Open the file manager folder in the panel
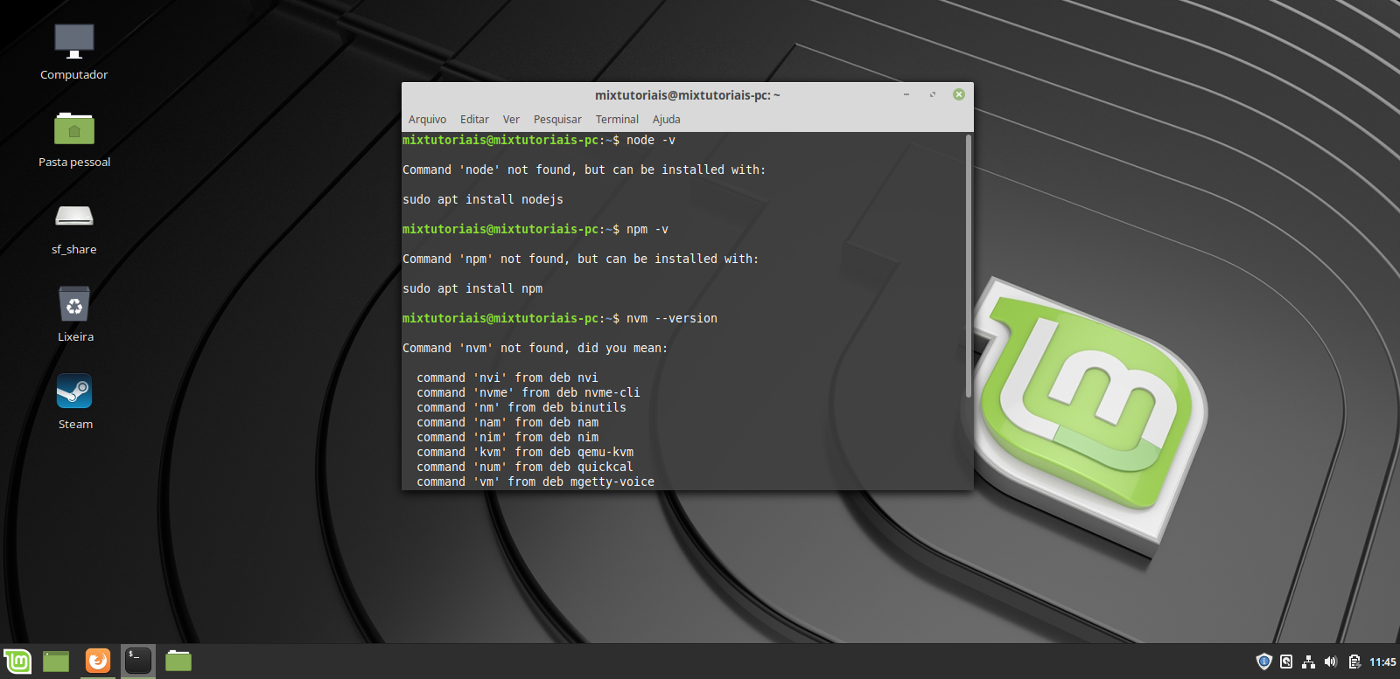This screenshot has width=1400, height=679. 178,661
